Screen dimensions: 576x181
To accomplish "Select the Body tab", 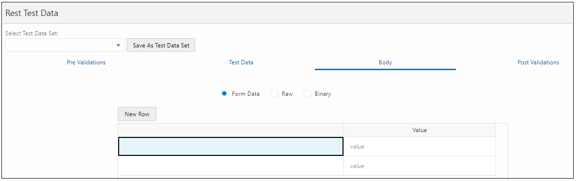I will pos(385,62).
